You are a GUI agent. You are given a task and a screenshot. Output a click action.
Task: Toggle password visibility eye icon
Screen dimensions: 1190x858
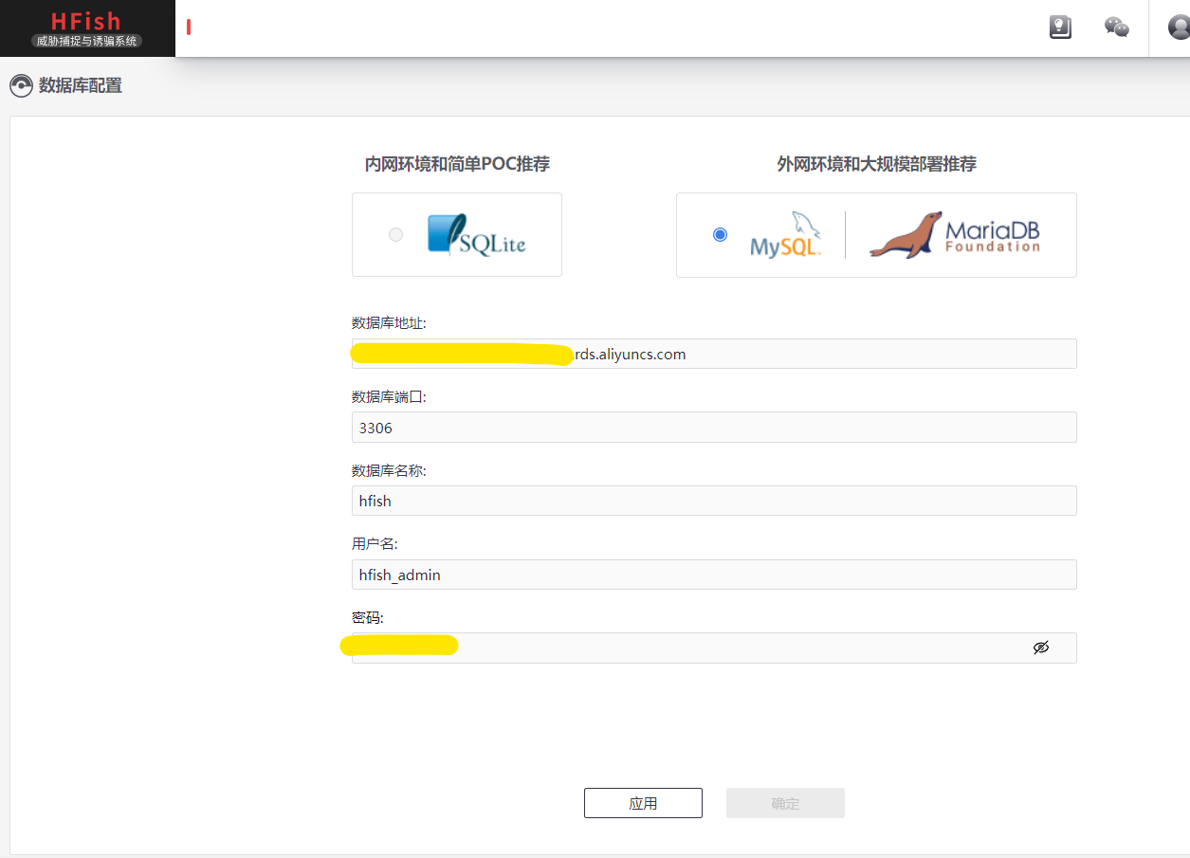[1041, 648]
